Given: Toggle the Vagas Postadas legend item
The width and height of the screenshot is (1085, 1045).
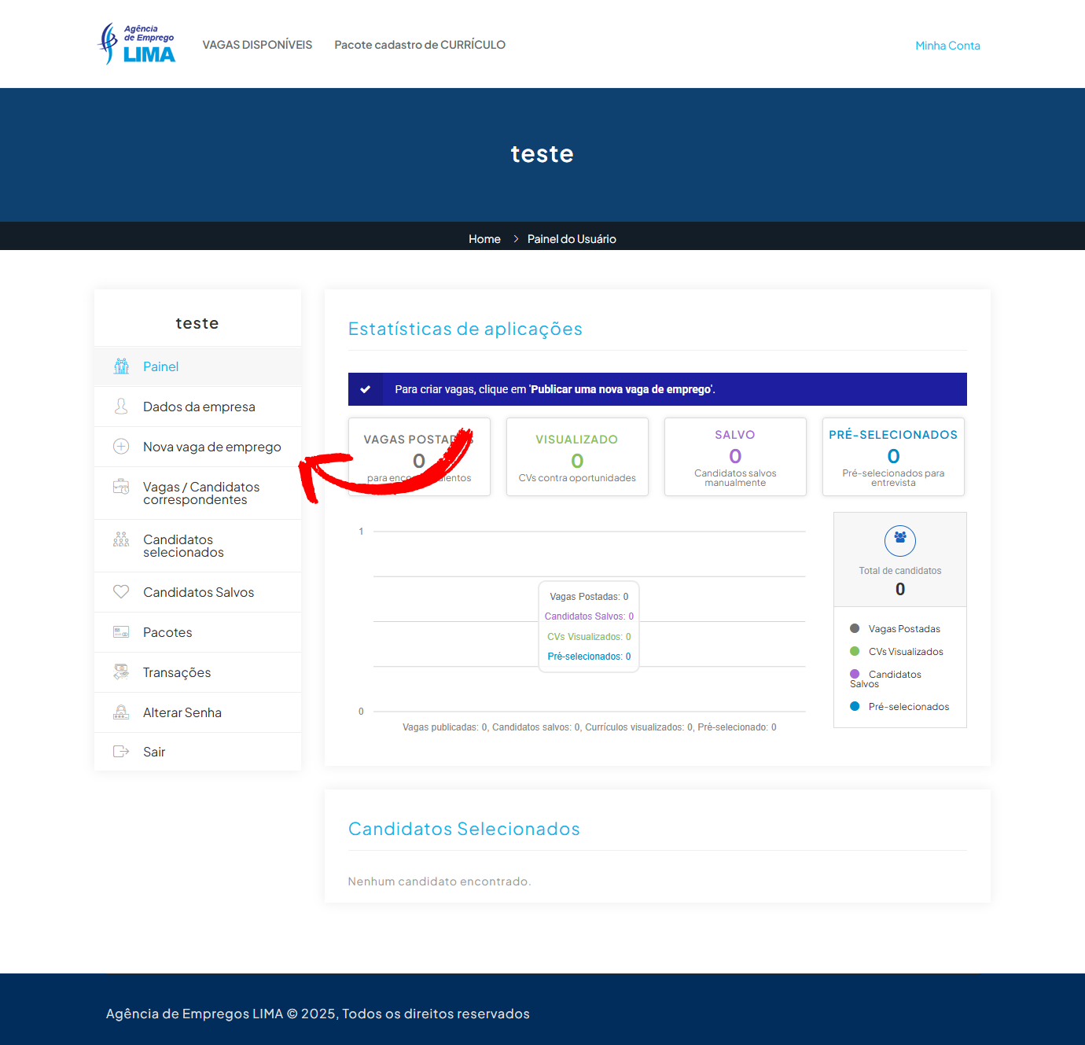Looking at the screenshot, I should [x=903, y=629].
